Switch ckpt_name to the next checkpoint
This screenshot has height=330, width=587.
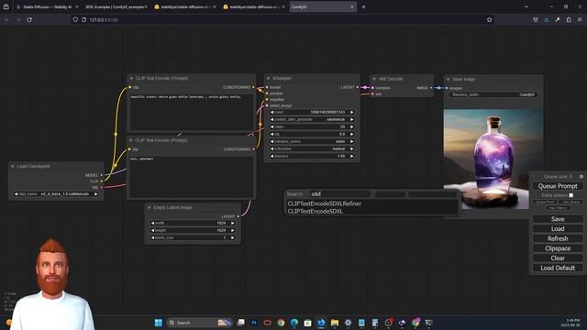(96, 193)
